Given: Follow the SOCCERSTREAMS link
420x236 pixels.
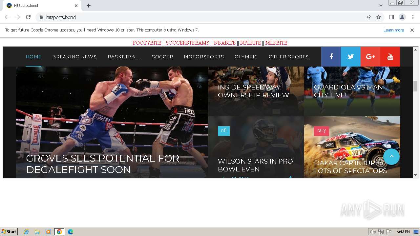Looking at the screenshot, I should coord(188,43).
